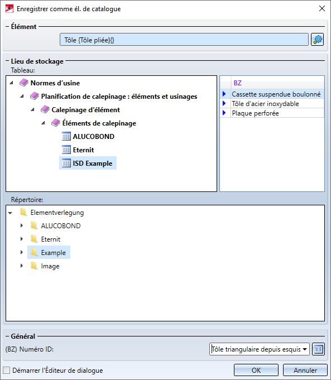Select the Eternit table entry

pos(83,150)
